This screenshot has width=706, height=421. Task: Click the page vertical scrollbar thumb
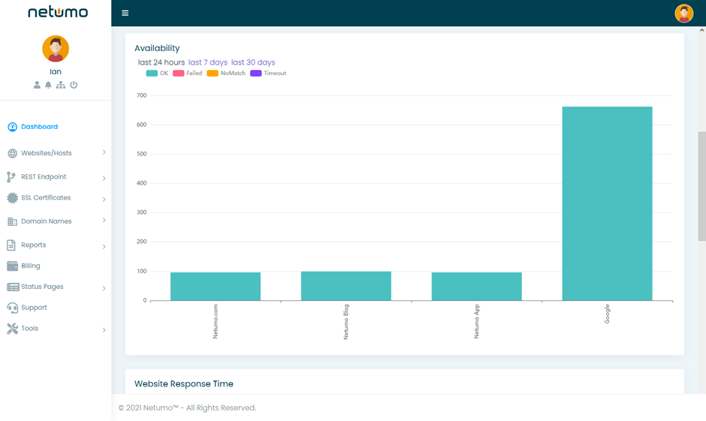[702, 186]
